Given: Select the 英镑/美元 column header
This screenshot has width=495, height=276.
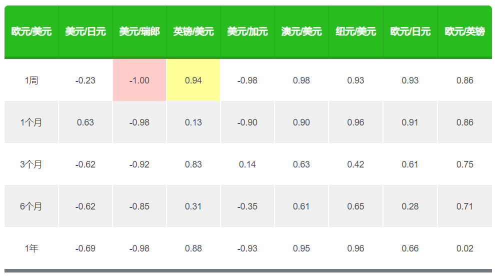Looking at the screenshot, I should point(193,31).
